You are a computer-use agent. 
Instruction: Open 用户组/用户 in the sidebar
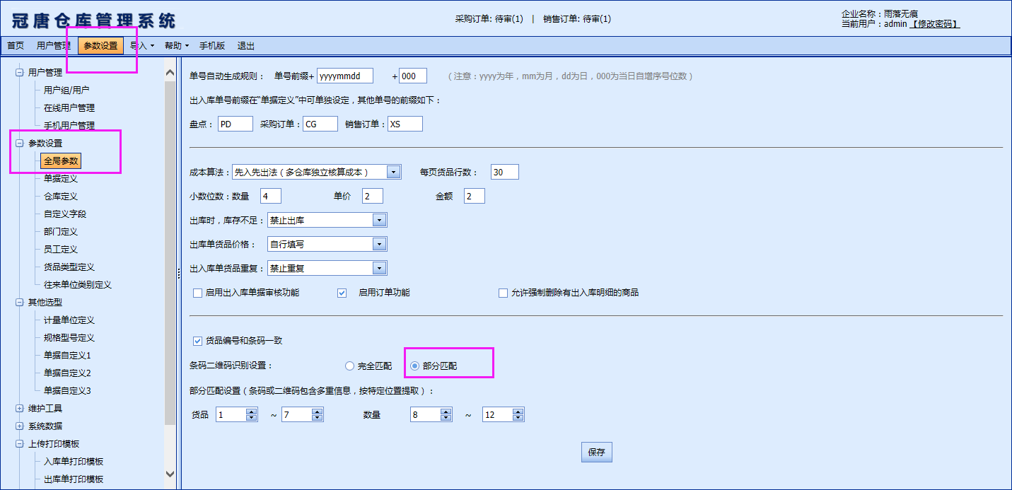coord(66,90)
